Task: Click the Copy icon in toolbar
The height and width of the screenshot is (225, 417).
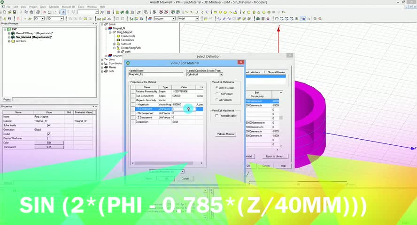Action: coord(26,12)
